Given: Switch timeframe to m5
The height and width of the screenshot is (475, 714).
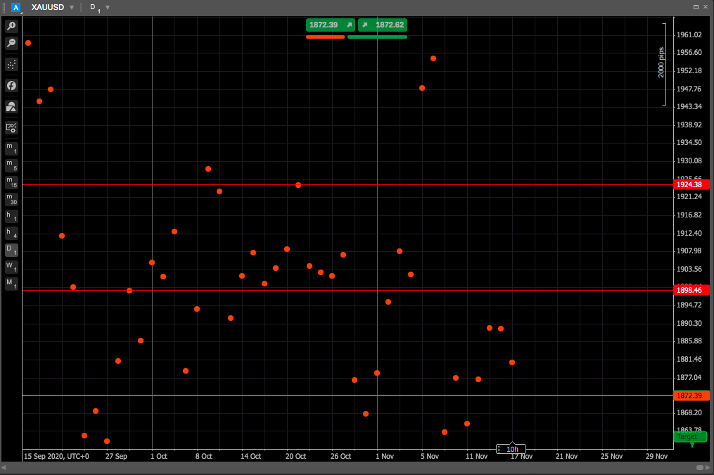Looking at the screenshot, I should [11, 165].
